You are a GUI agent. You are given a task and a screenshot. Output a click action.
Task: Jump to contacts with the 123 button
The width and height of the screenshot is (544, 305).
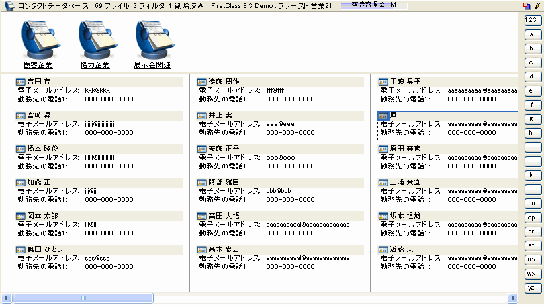(531, 20)
